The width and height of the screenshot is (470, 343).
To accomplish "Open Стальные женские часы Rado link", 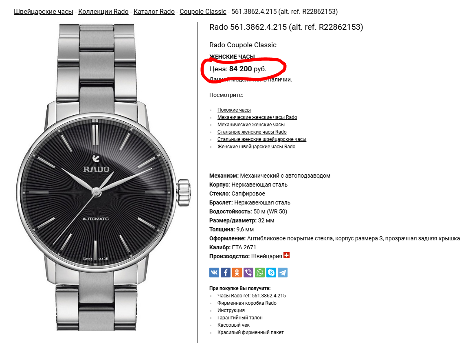I will click(x=252, y=132).
